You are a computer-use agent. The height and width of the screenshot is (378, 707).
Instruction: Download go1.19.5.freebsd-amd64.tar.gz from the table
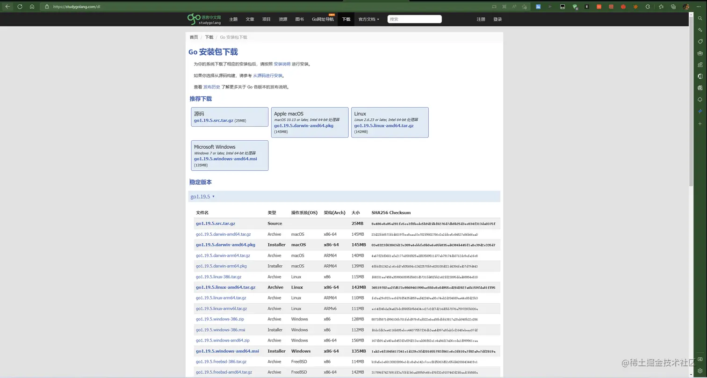pos(224,372)
